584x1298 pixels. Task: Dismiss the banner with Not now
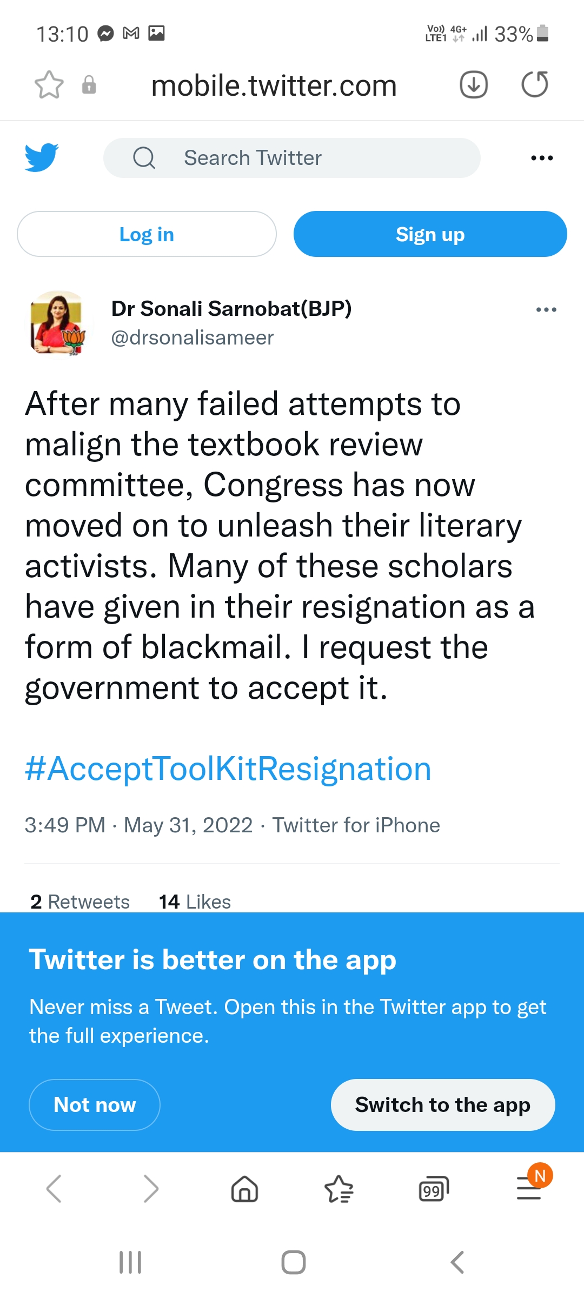click(95, 1105)
